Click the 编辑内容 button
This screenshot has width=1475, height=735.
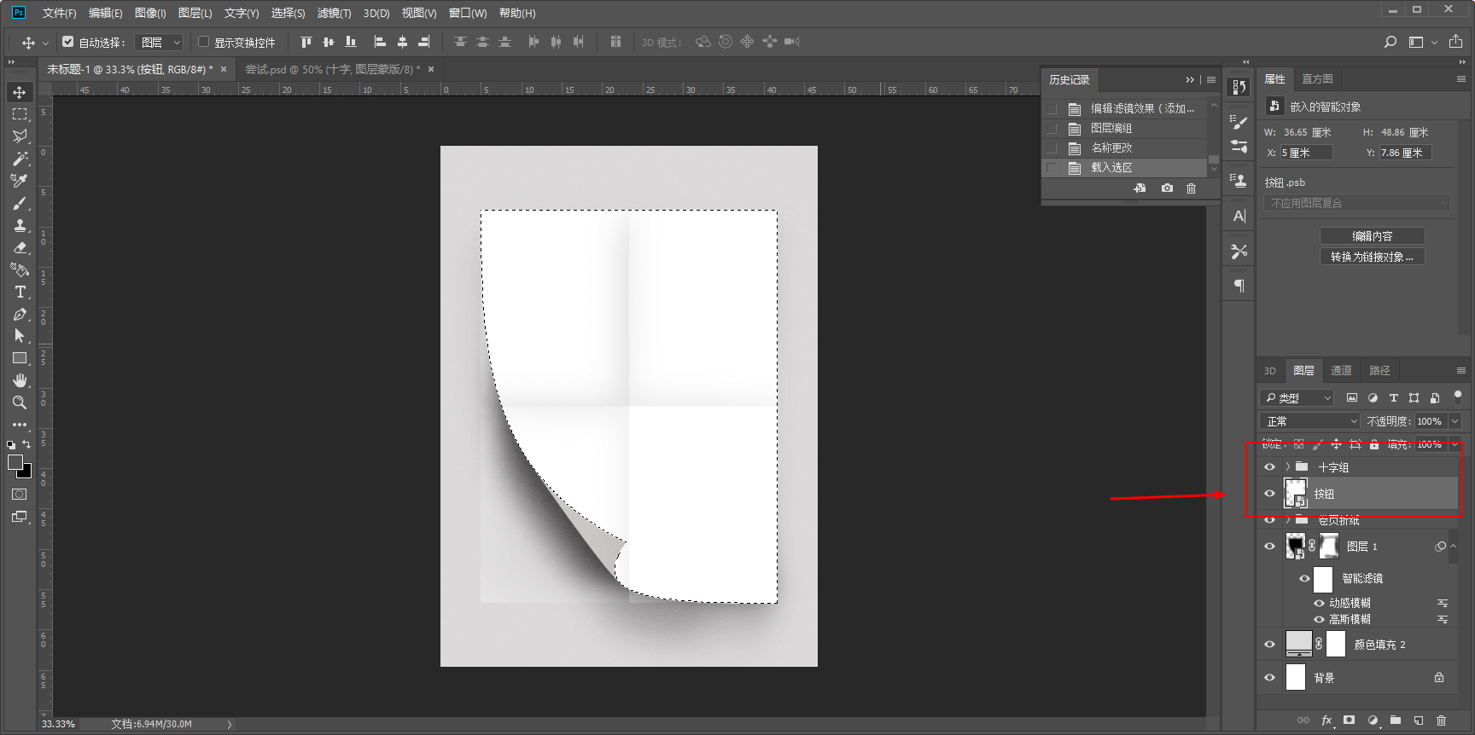[1372, 236]
